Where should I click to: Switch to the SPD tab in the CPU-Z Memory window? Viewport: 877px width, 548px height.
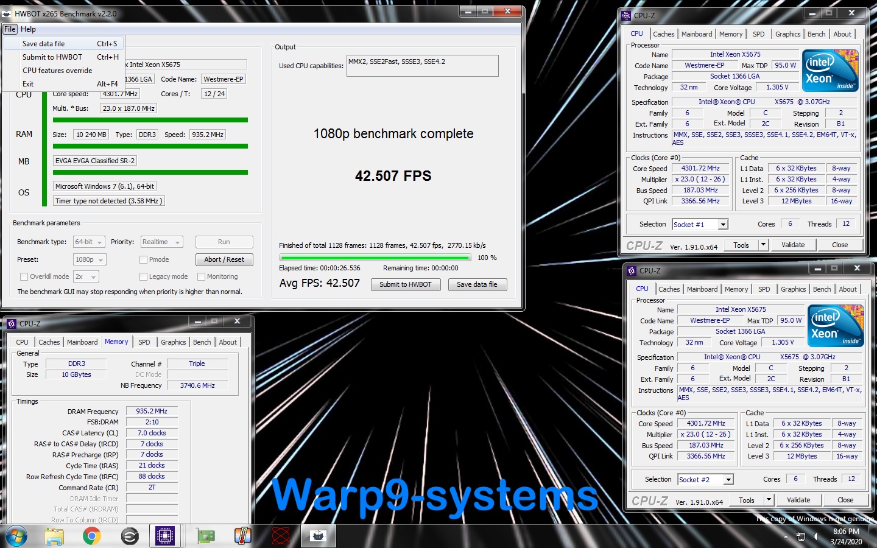pos(144,342)
